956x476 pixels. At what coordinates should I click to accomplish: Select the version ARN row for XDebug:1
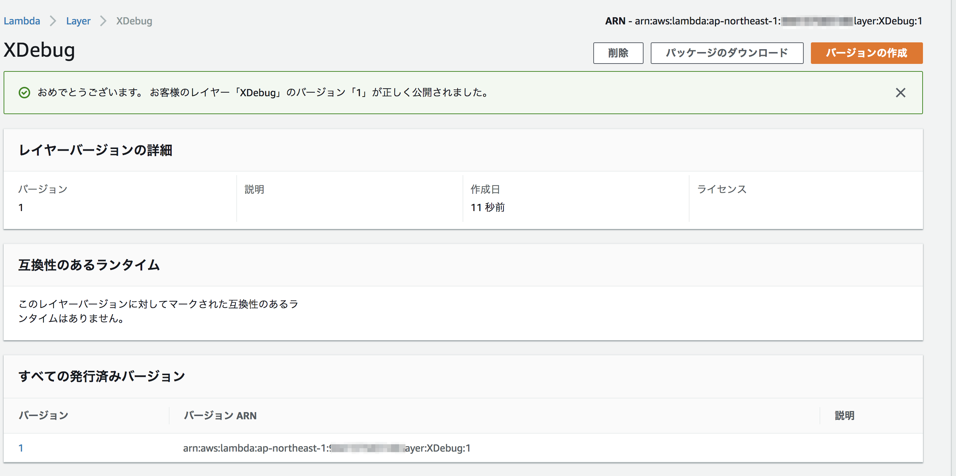point(326,448)
